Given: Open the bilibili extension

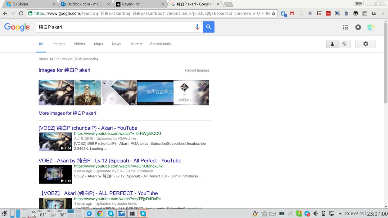Looking at the screenshot, I should 374,13.
